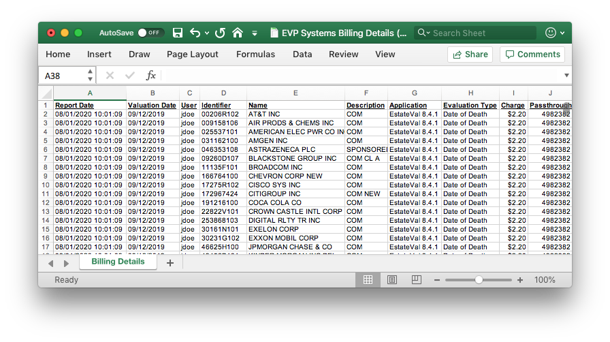Select the Billing Details sheet tab
Viewport: 610px width, 342px height.
(x=118, y=262)
